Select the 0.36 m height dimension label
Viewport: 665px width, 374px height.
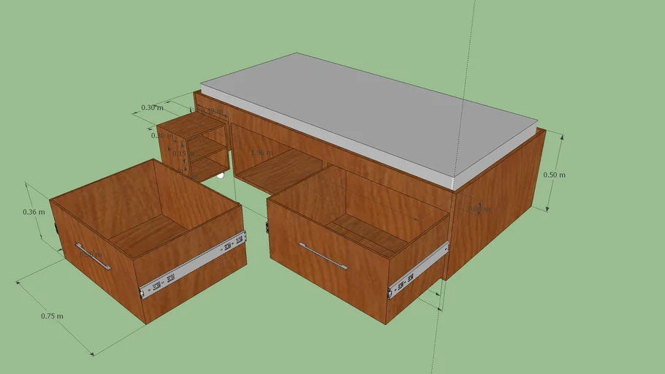(34, 213)
